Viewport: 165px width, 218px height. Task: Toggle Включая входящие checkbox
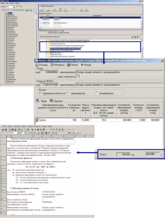click(12, 10)
